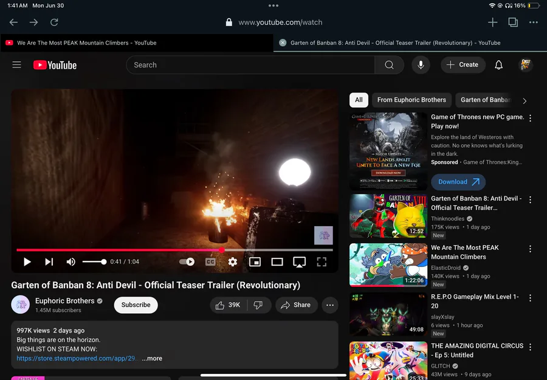Tap the Wi-Fi icon in status bar
547x380 pixels.
(492, 5)
